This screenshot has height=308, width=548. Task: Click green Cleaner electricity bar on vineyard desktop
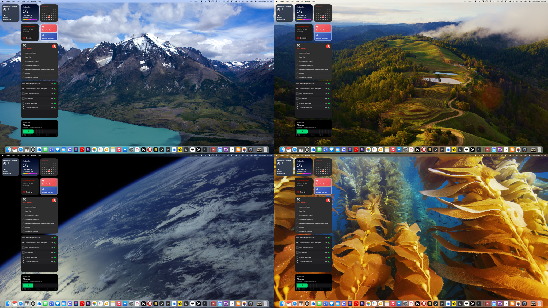[302, 132]
